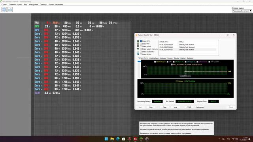
Task: Click the РУС keyboard language indicator
Action: pyautogui.click(x=228, y=139)
